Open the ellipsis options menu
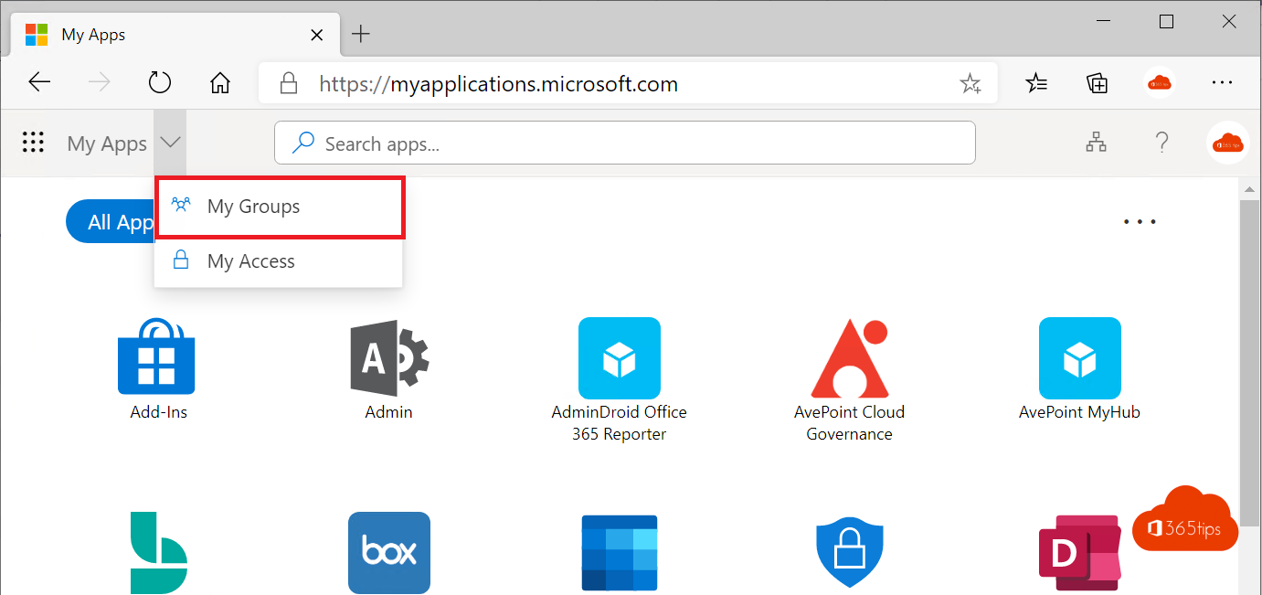 point(1140,220)
